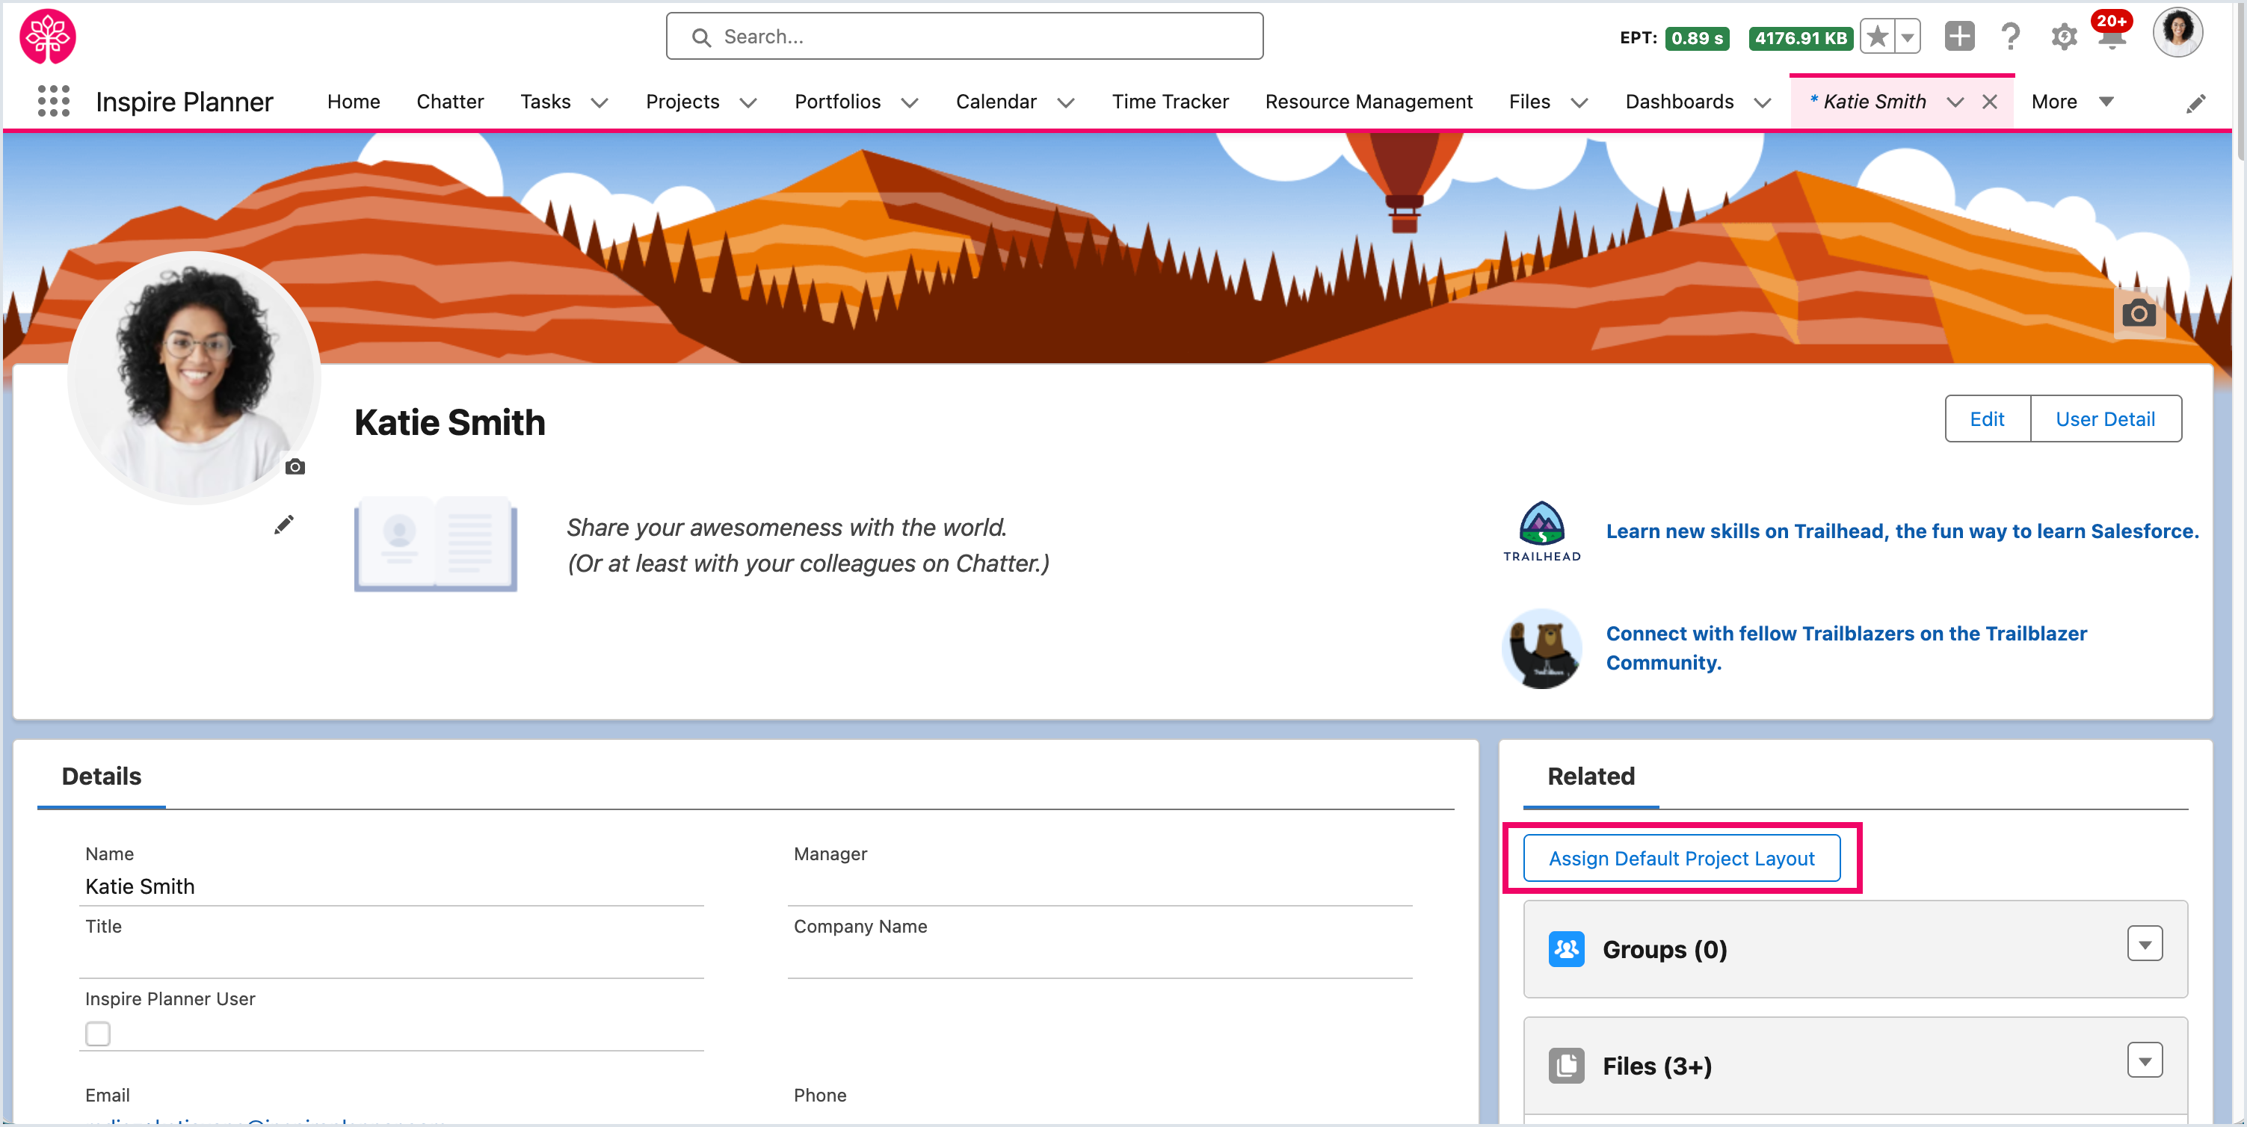Click the Favorites star icon
Viewport: 2247px width, 1127px height.
[1877, 37]
